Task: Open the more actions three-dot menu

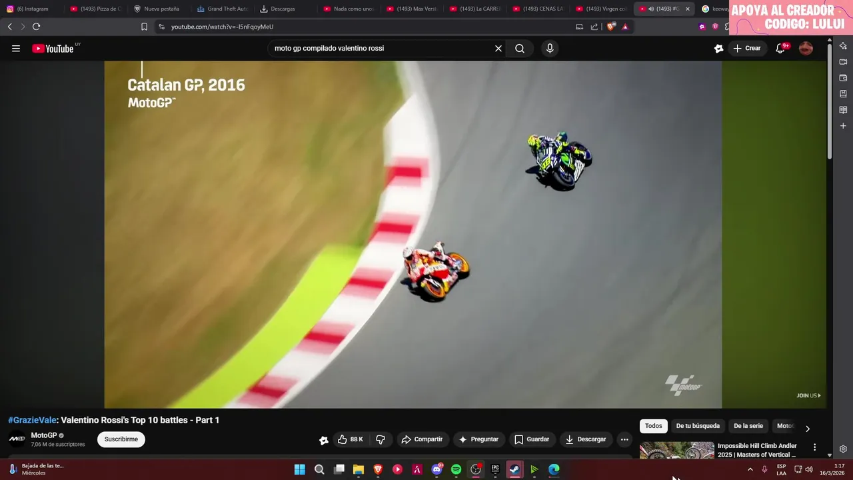Action: point(624,439)
